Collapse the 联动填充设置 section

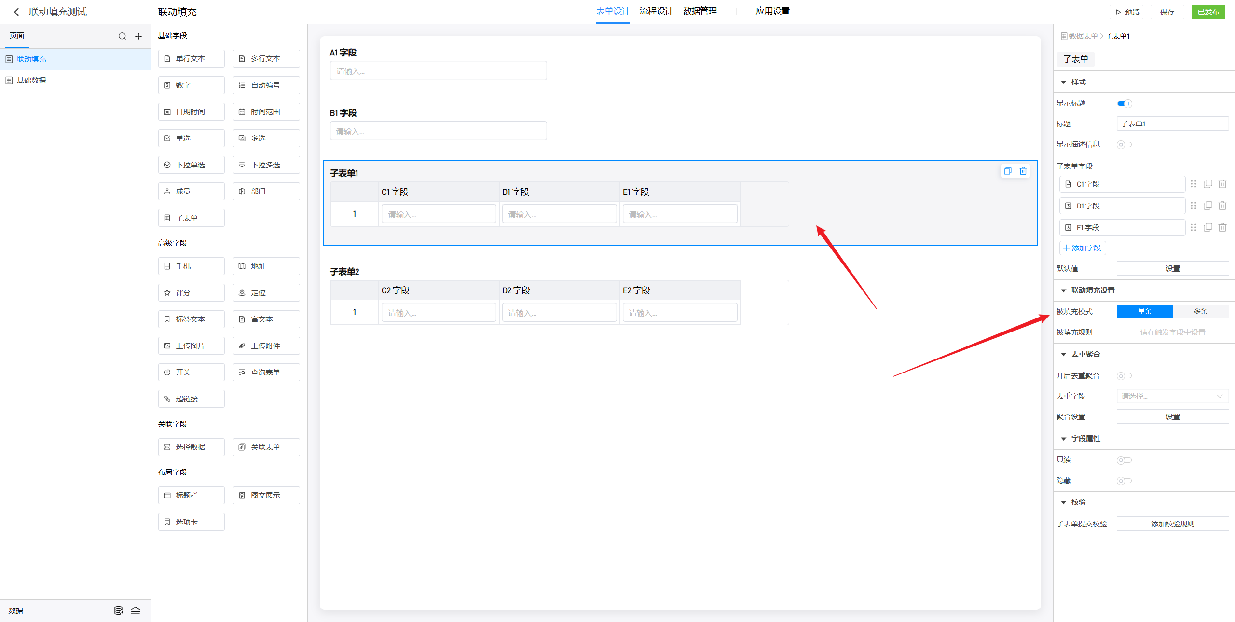[1064, 290]
